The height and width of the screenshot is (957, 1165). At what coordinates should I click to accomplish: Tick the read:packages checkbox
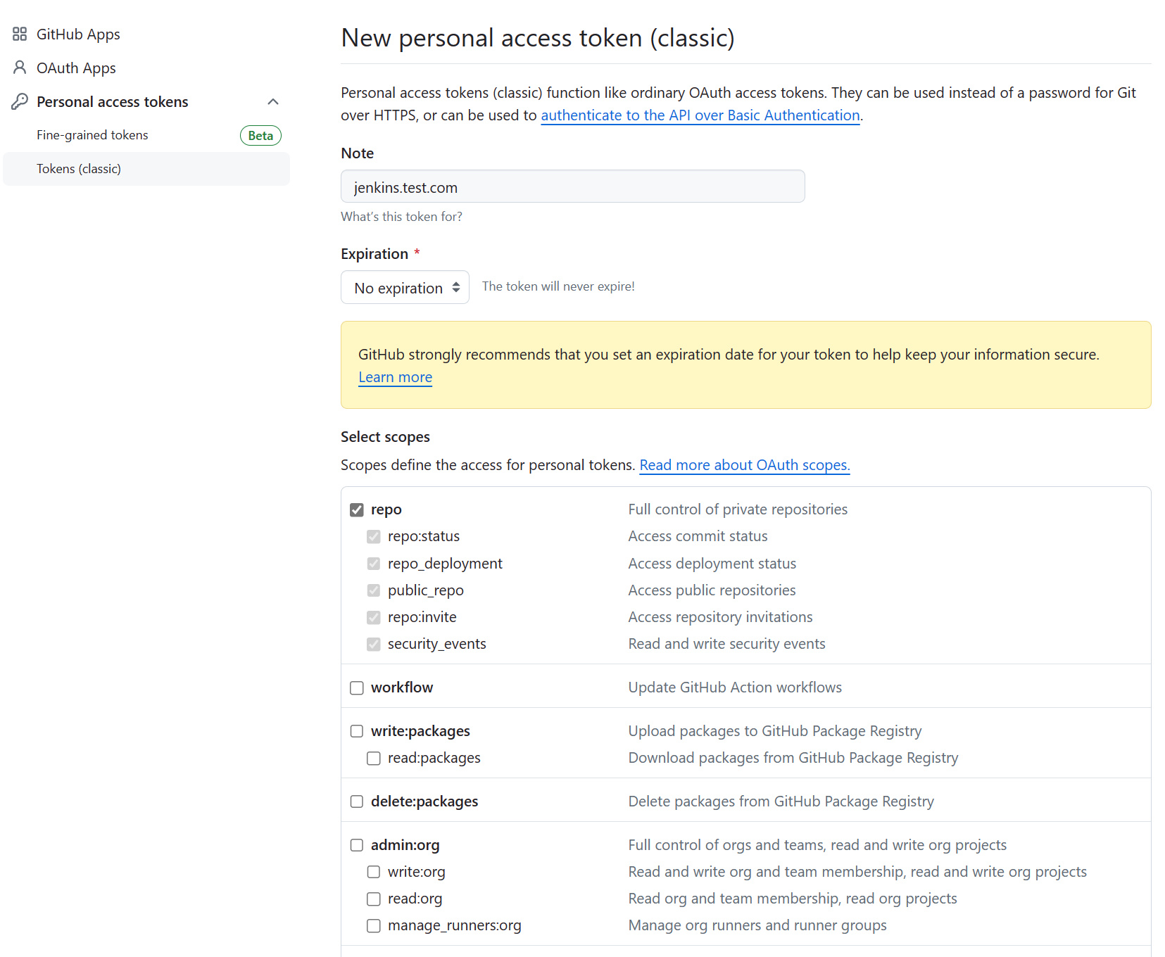(x=374, y=758)
